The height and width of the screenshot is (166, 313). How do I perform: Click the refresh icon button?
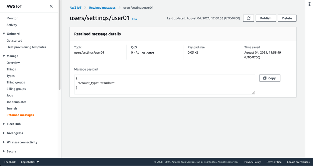click(248, 18)
